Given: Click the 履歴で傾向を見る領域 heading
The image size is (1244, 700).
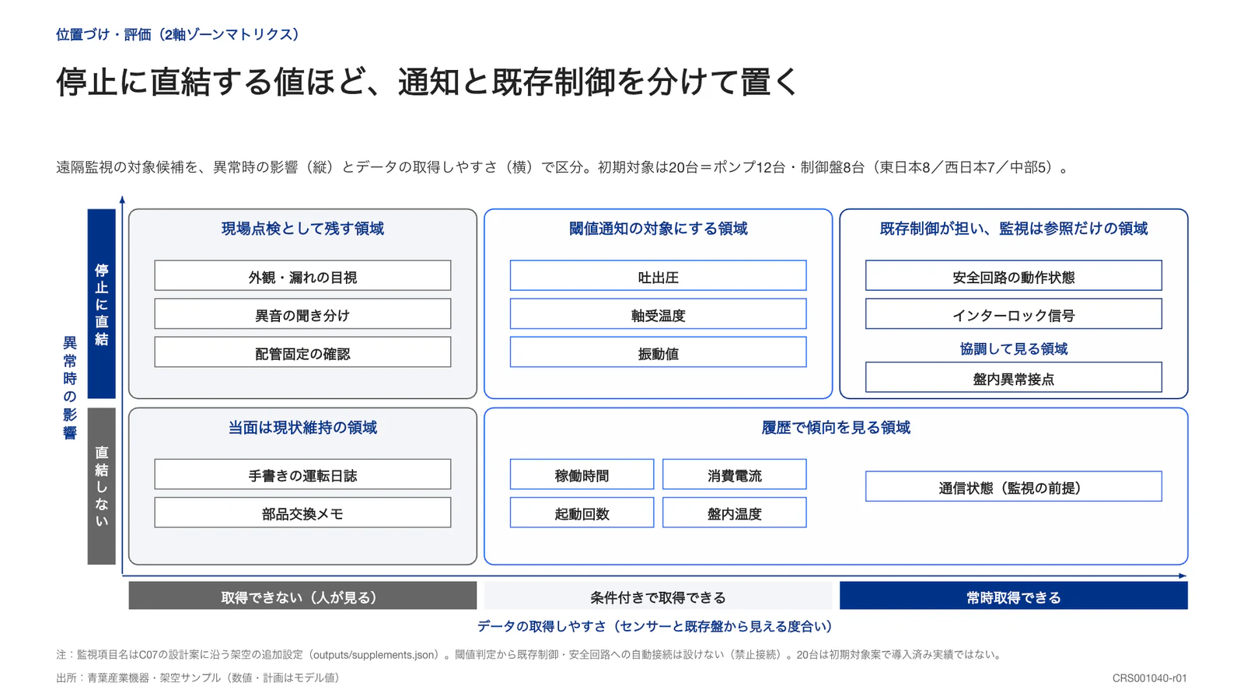Looking at the screenshot, I should (836, 428).
